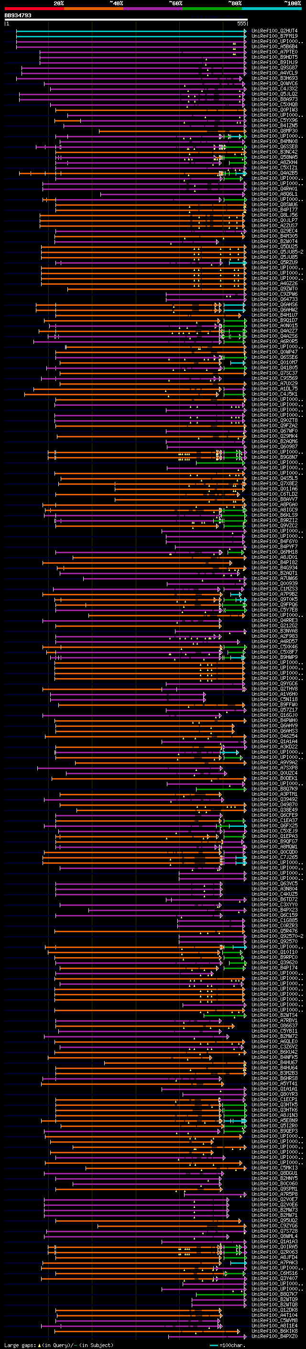The image size is (306, 1349).
Task: Select label UniRef100_Q4A2Z7
Action: coord(274,331)
